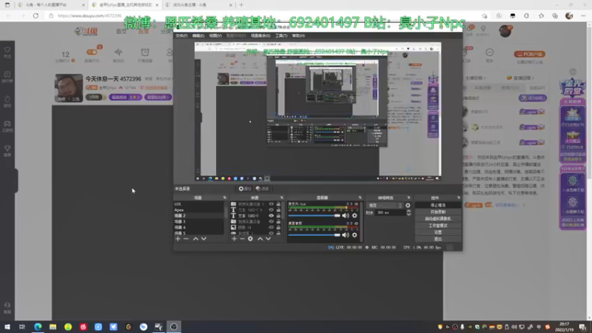Pop out the 控件 dock panel
This screenshot has width=592, height=333.
click(459, 198)
